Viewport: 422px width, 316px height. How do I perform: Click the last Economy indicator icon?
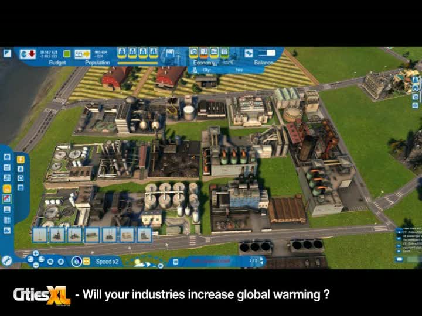(225, 52)
